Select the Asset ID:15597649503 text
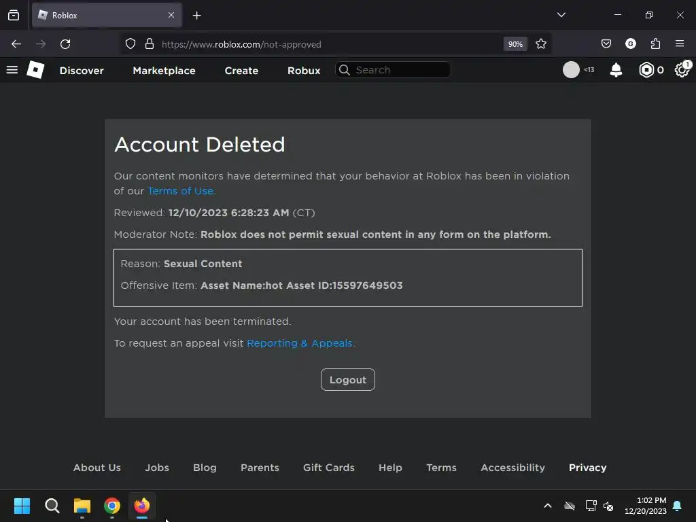The image size is (696, 522). pos(345,285)
